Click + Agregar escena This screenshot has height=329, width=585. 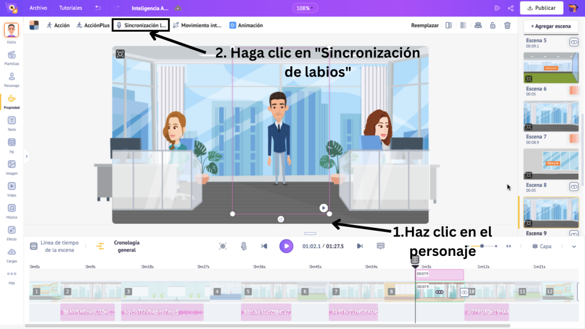click(551, 26)
